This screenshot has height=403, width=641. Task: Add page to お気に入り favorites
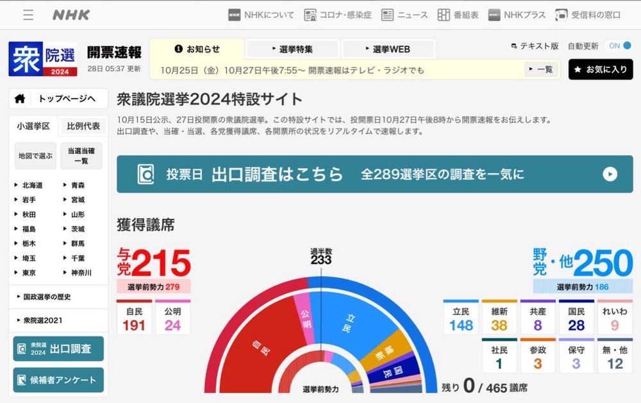coord(600,69)
